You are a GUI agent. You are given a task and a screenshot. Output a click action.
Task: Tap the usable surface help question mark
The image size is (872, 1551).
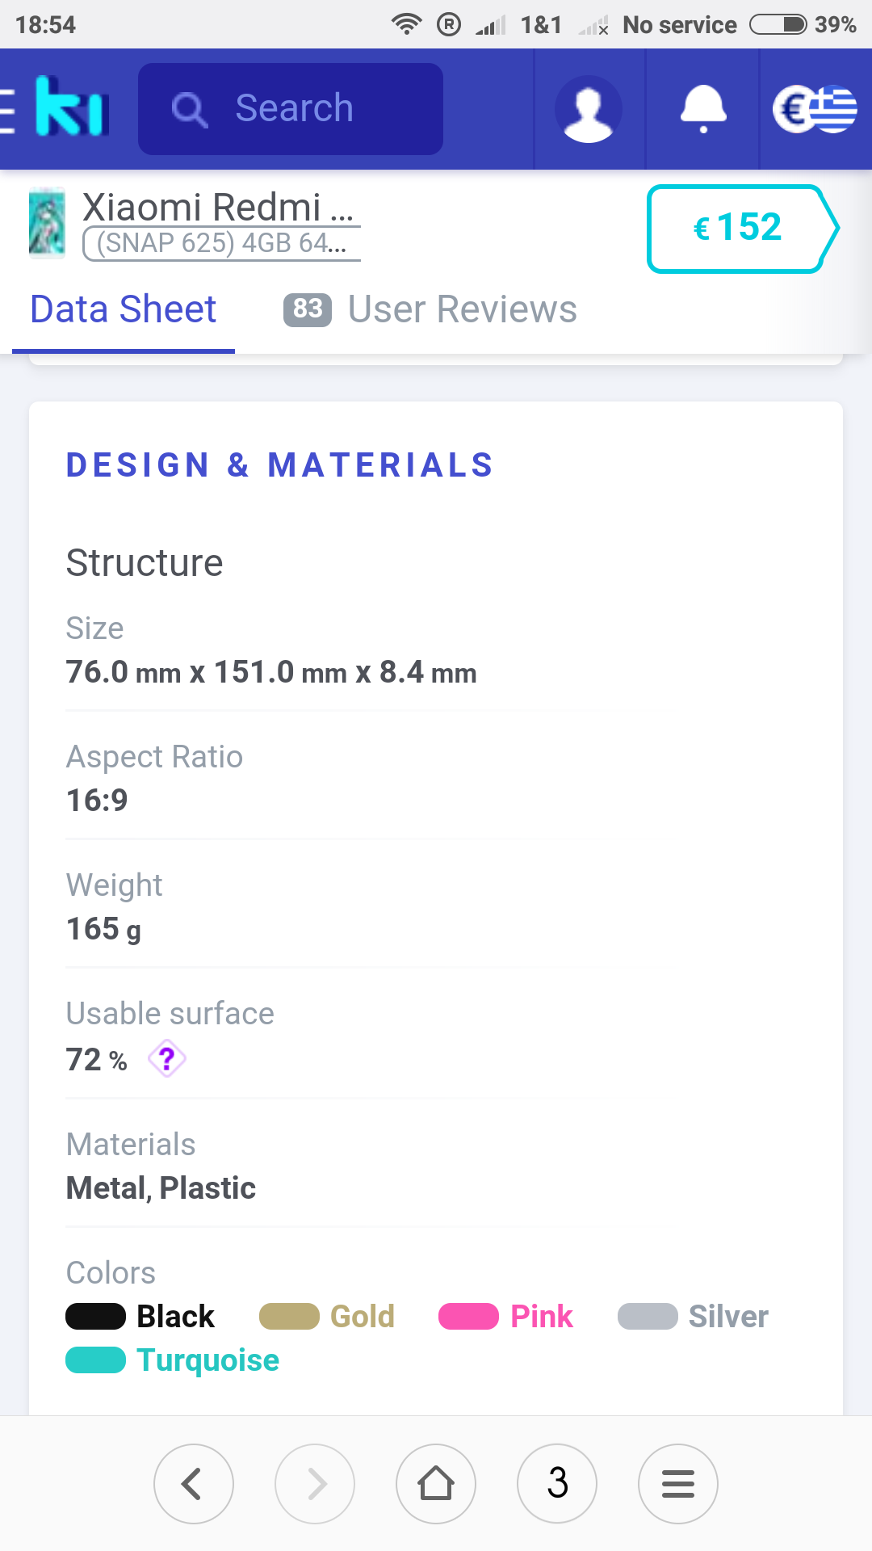click(x=167, y=1059)
